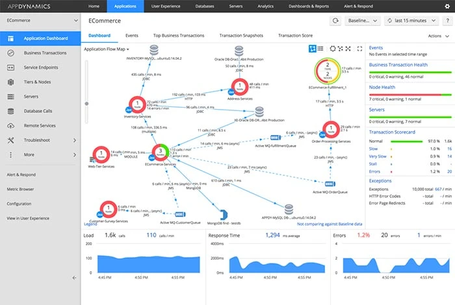
Task: Switch to list view icon
Action: pos(320,49)
